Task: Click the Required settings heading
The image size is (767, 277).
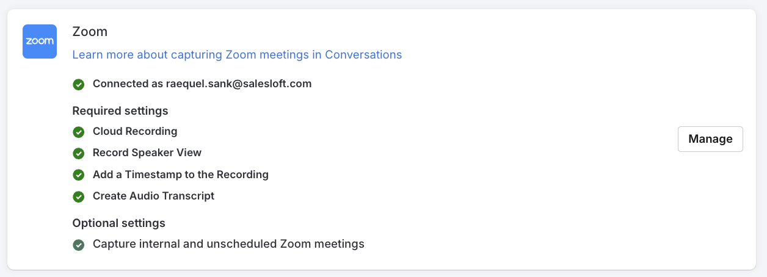Action: pos(120,111)
